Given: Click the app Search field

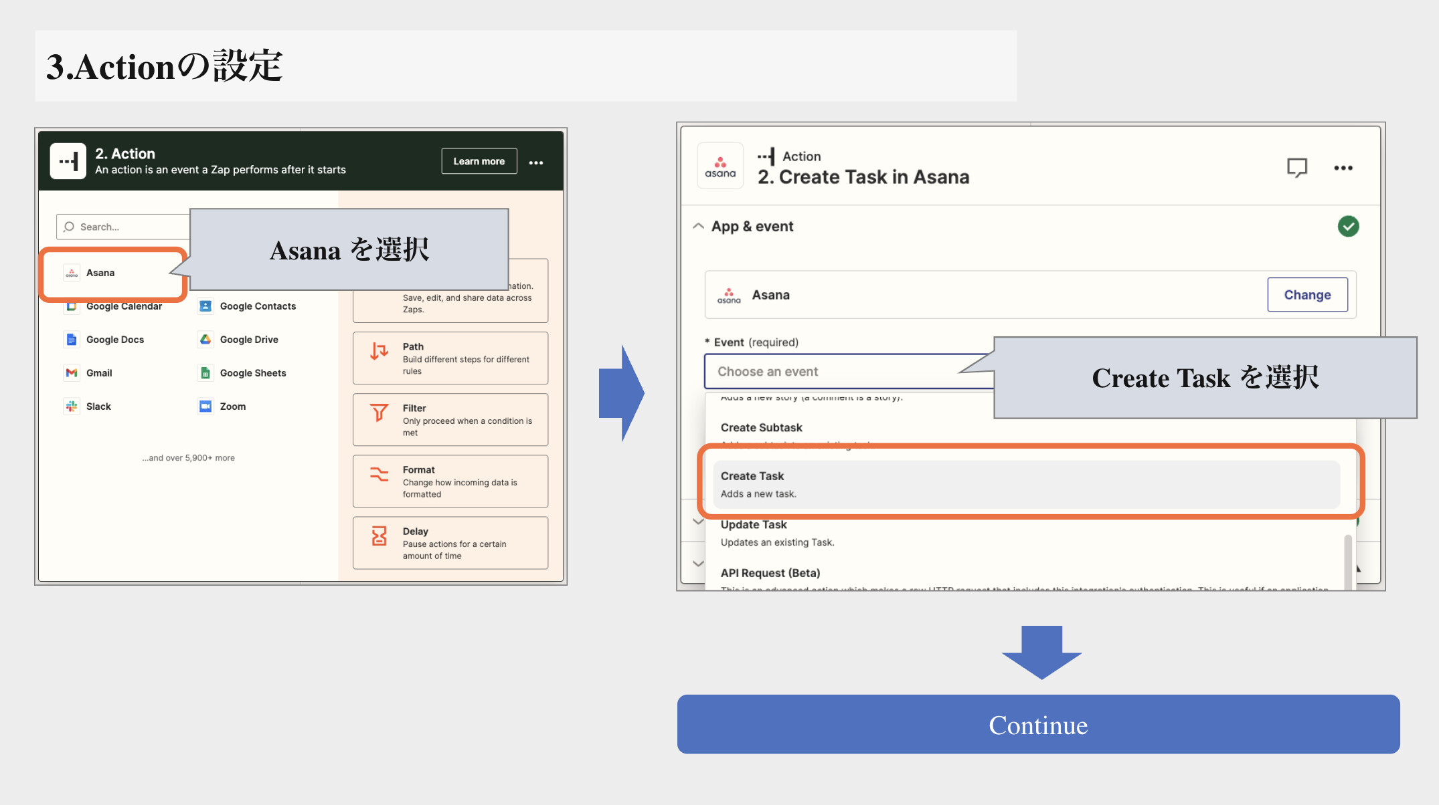Looking at the screenshot, I should coord(124,227).
